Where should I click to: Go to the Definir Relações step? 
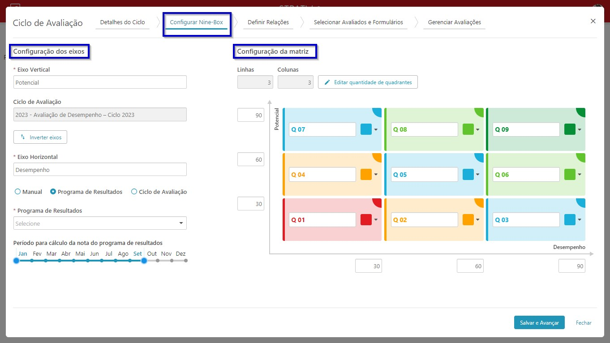[268, 22]
